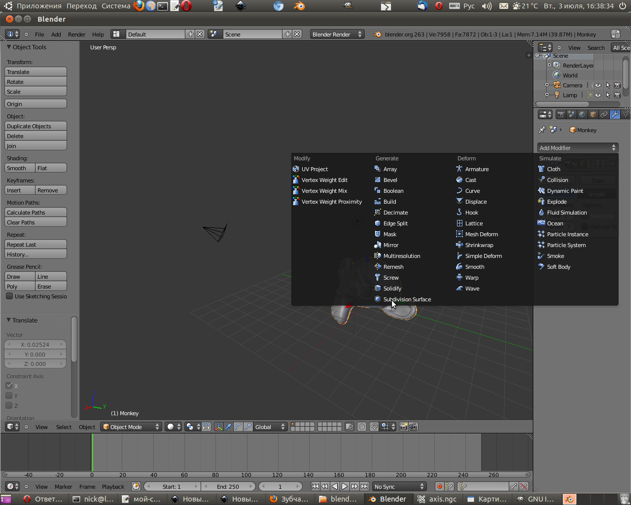Toggle the Z constraint axis checkbox

(x=9, y=405)
